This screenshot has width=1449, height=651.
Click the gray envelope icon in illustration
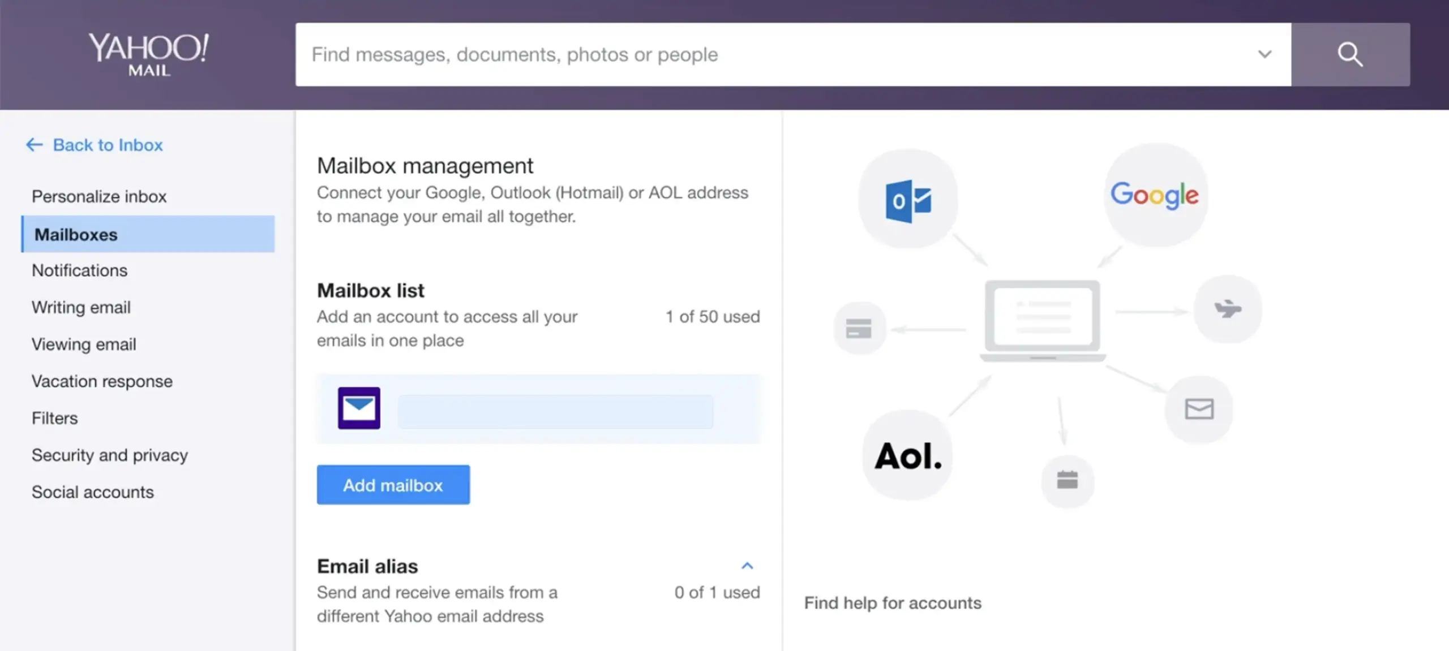coord(1199,408)
